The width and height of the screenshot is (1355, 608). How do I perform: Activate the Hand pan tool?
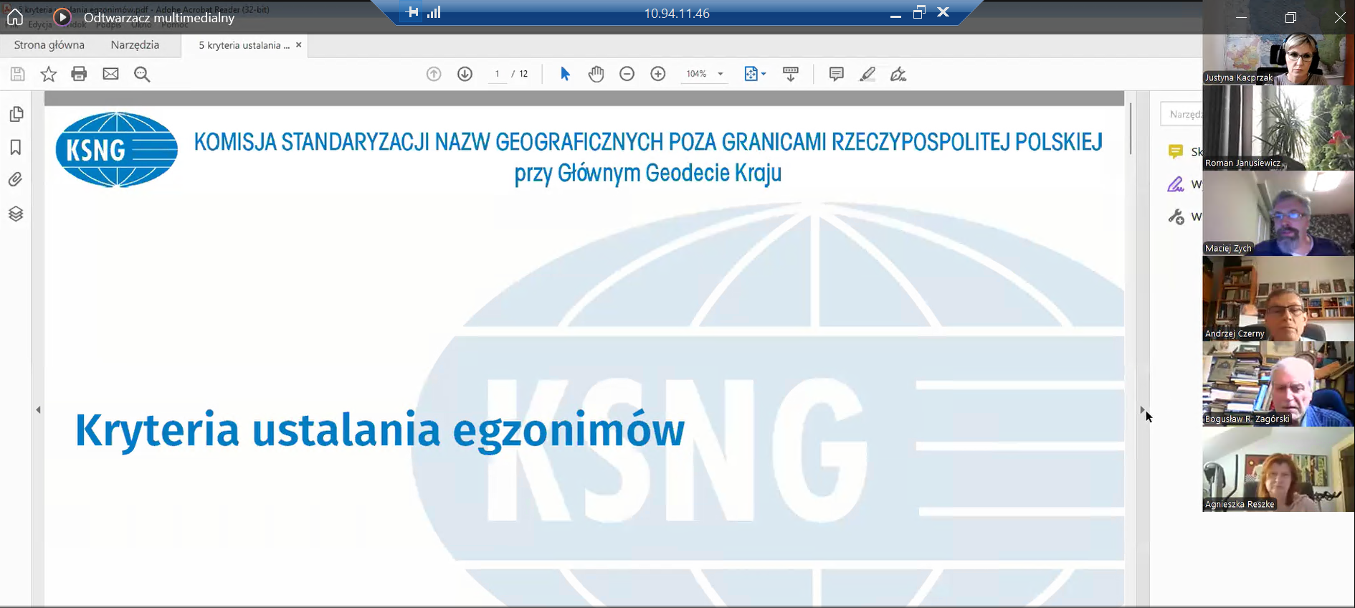(596, 74)
